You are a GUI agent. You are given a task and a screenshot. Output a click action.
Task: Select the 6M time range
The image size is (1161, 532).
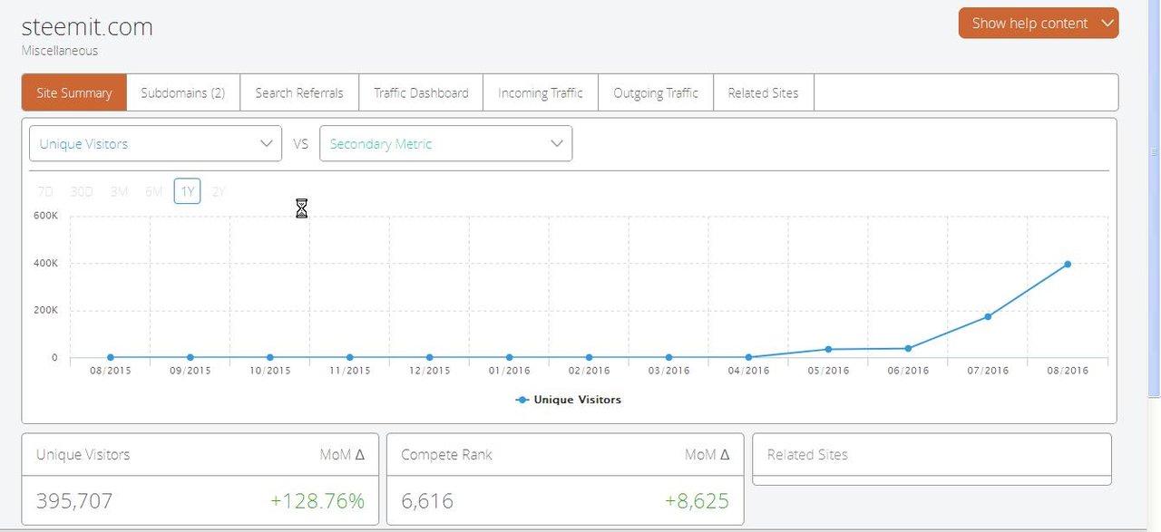coord(153,191)
